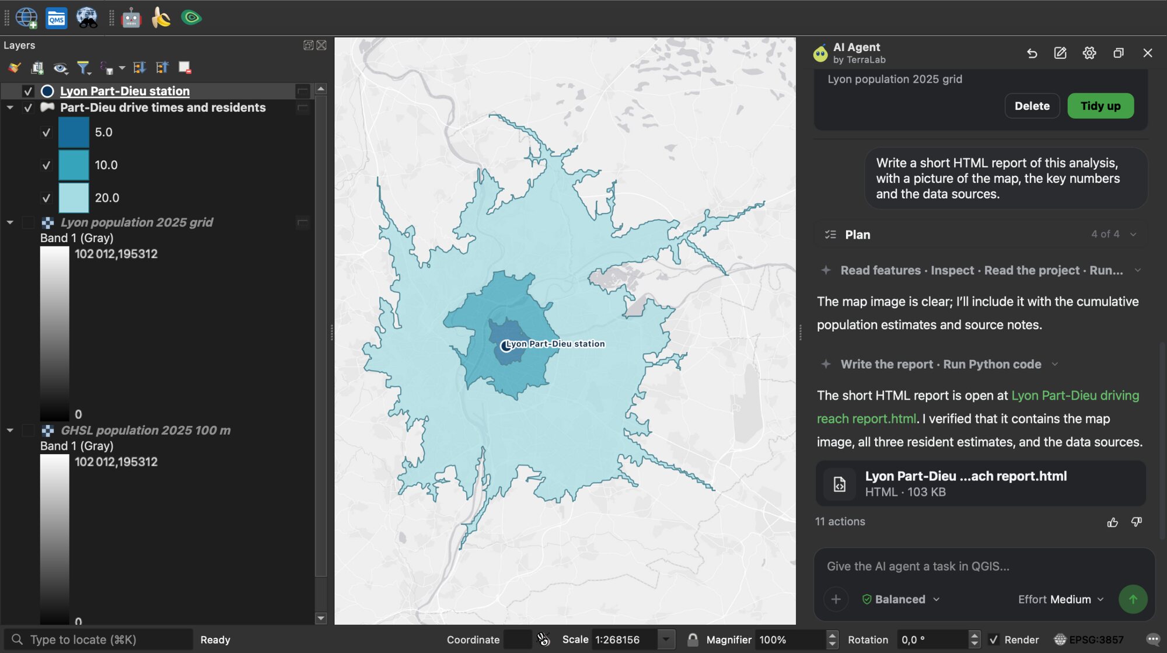Click the undo arrow in AI Agent header
This screenshot has height=653, width=1167.
(x=1032, y=53)
